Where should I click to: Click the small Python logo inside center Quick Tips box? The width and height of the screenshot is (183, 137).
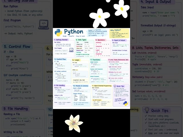coord(126,103)
